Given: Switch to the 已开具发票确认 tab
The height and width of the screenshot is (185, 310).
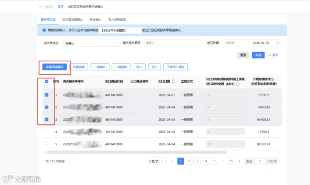Looking at the screenshot, I should [x=73, y=19].
